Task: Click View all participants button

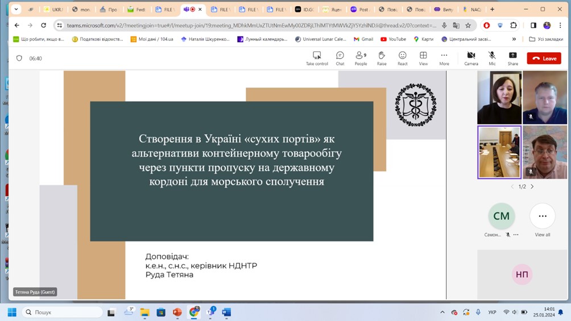Action: [542, 220]
